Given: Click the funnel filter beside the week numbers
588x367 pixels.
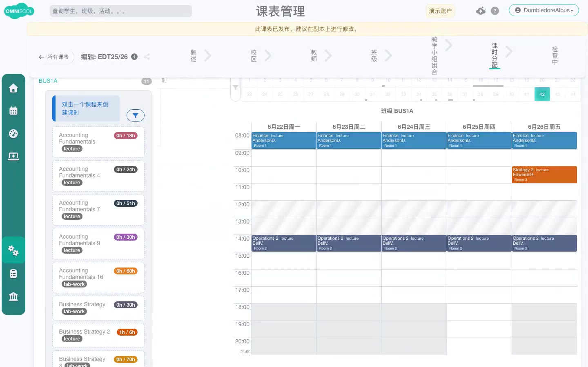Looking at the screenshot, I should coord(236,87).
